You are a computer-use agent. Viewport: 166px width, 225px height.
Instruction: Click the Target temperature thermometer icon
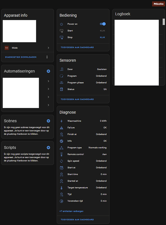[x=62, y=188]
